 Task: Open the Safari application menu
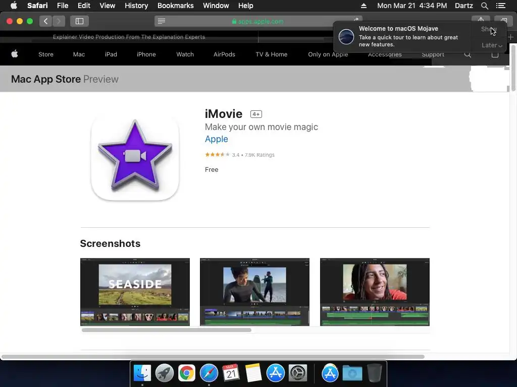[37, 6]
